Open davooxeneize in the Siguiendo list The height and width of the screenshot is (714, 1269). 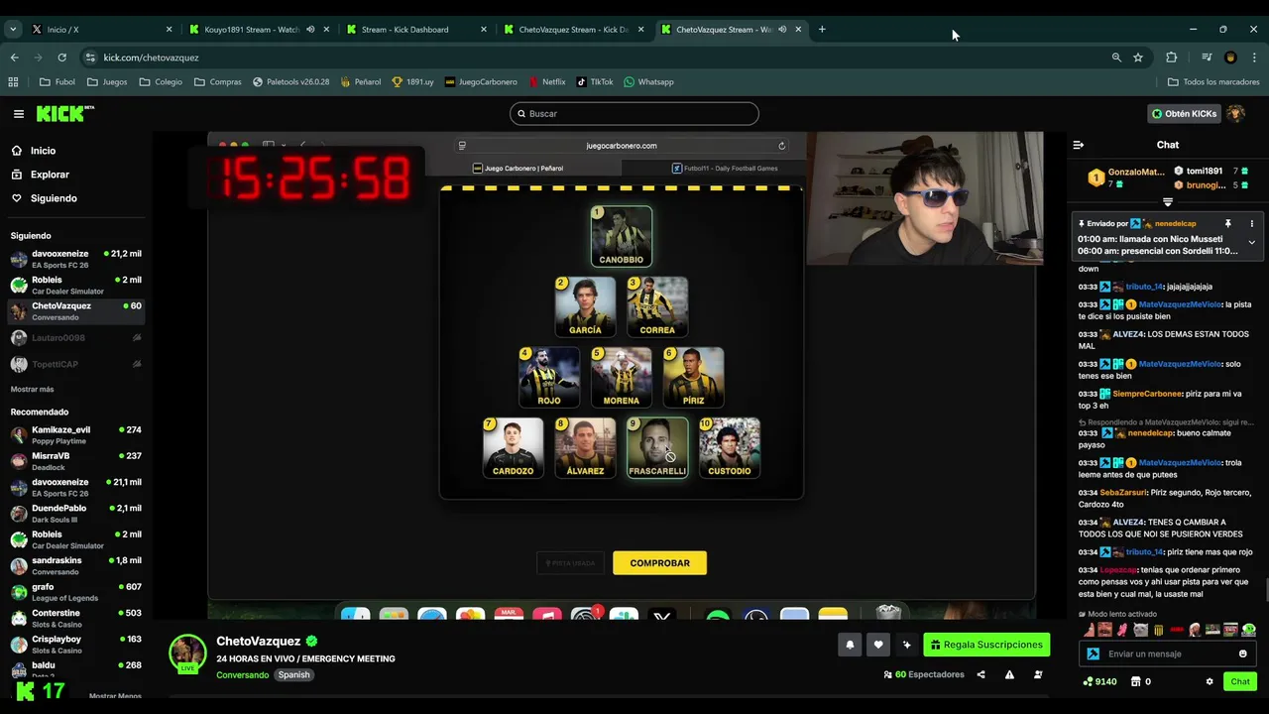[75, 259]
